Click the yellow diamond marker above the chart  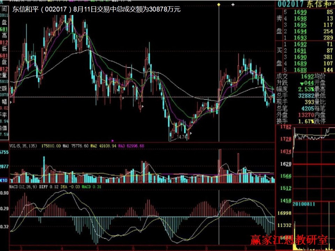[x=219, y=5]
